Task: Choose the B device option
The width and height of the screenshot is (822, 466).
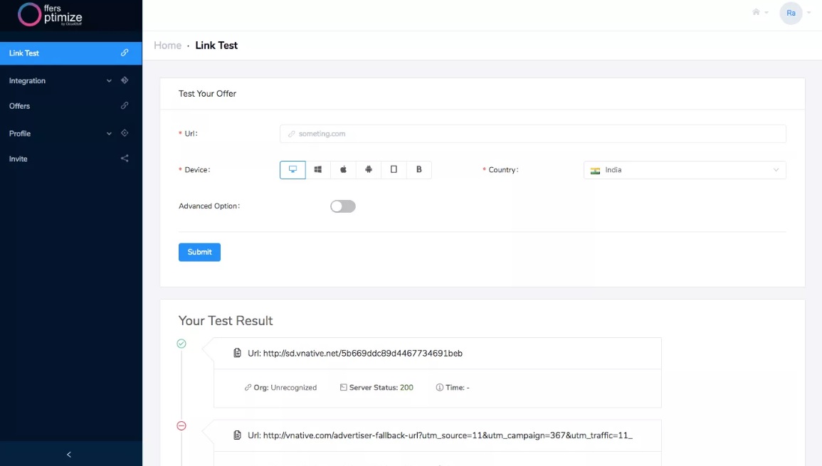Action: tap(418, 170)
